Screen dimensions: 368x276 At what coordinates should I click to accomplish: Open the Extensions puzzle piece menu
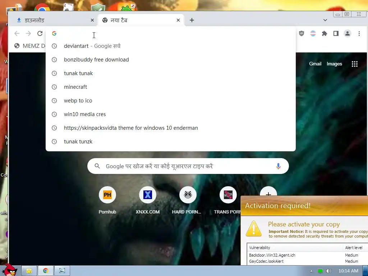click(x=325, y=33)
